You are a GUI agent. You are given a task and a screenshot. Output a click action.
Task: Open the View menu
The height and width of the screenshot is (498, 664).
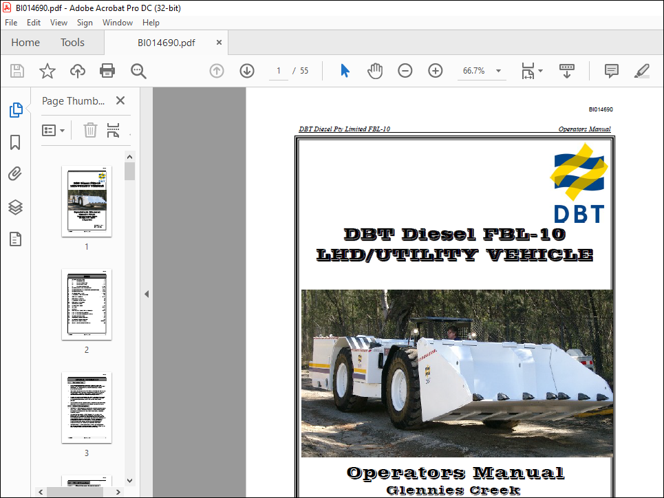click(58, 23)
